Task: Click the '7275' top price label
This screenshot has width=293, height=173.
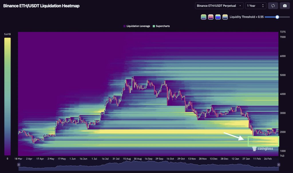Action: [x=283, y=32]
